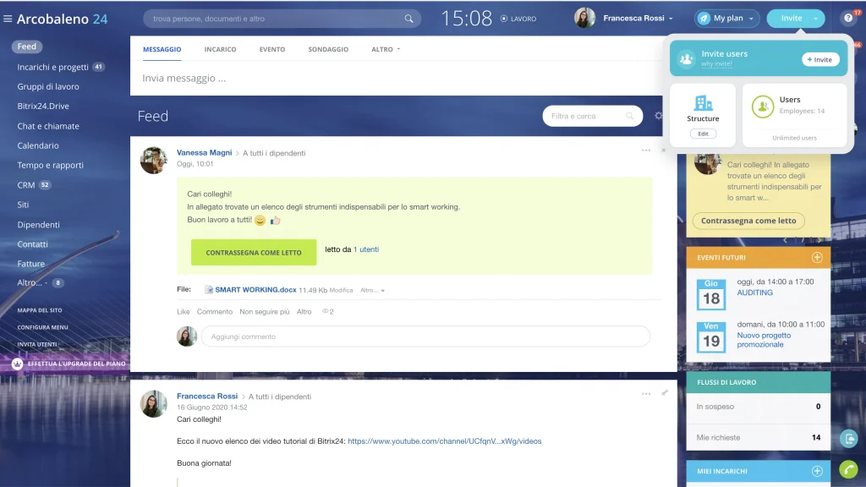Click the magnifier icon in the top search bar
The image size is (866, 487).
click(x=408, y=19)
